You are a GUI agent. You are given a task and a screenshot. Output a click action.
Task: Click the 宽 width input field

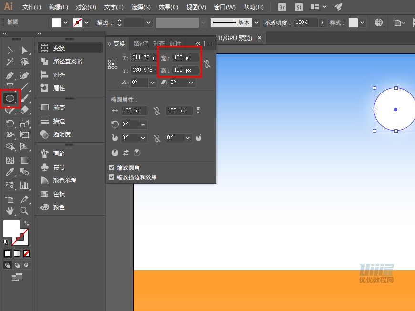[185, 58]
